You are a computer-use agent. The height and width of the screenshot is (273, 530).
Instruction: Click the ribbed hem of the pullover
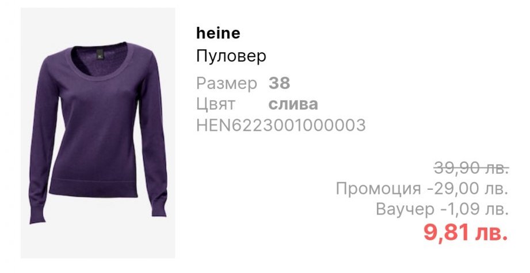click(x=93, y=188)
